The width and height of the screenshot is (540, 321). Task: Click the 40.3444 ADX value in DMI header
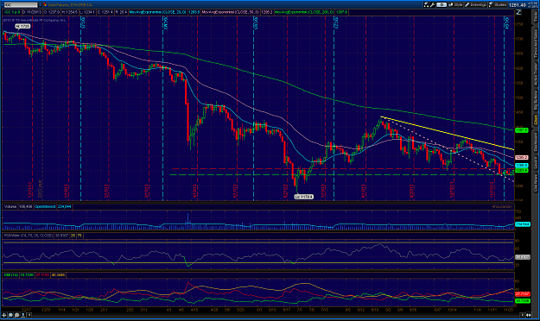pos(58,275)
